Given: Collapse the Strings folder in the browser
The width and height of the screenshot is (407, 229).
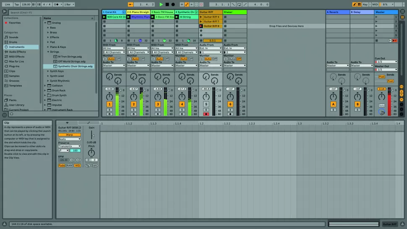Looking at the screenshot, I should [48, 52].
